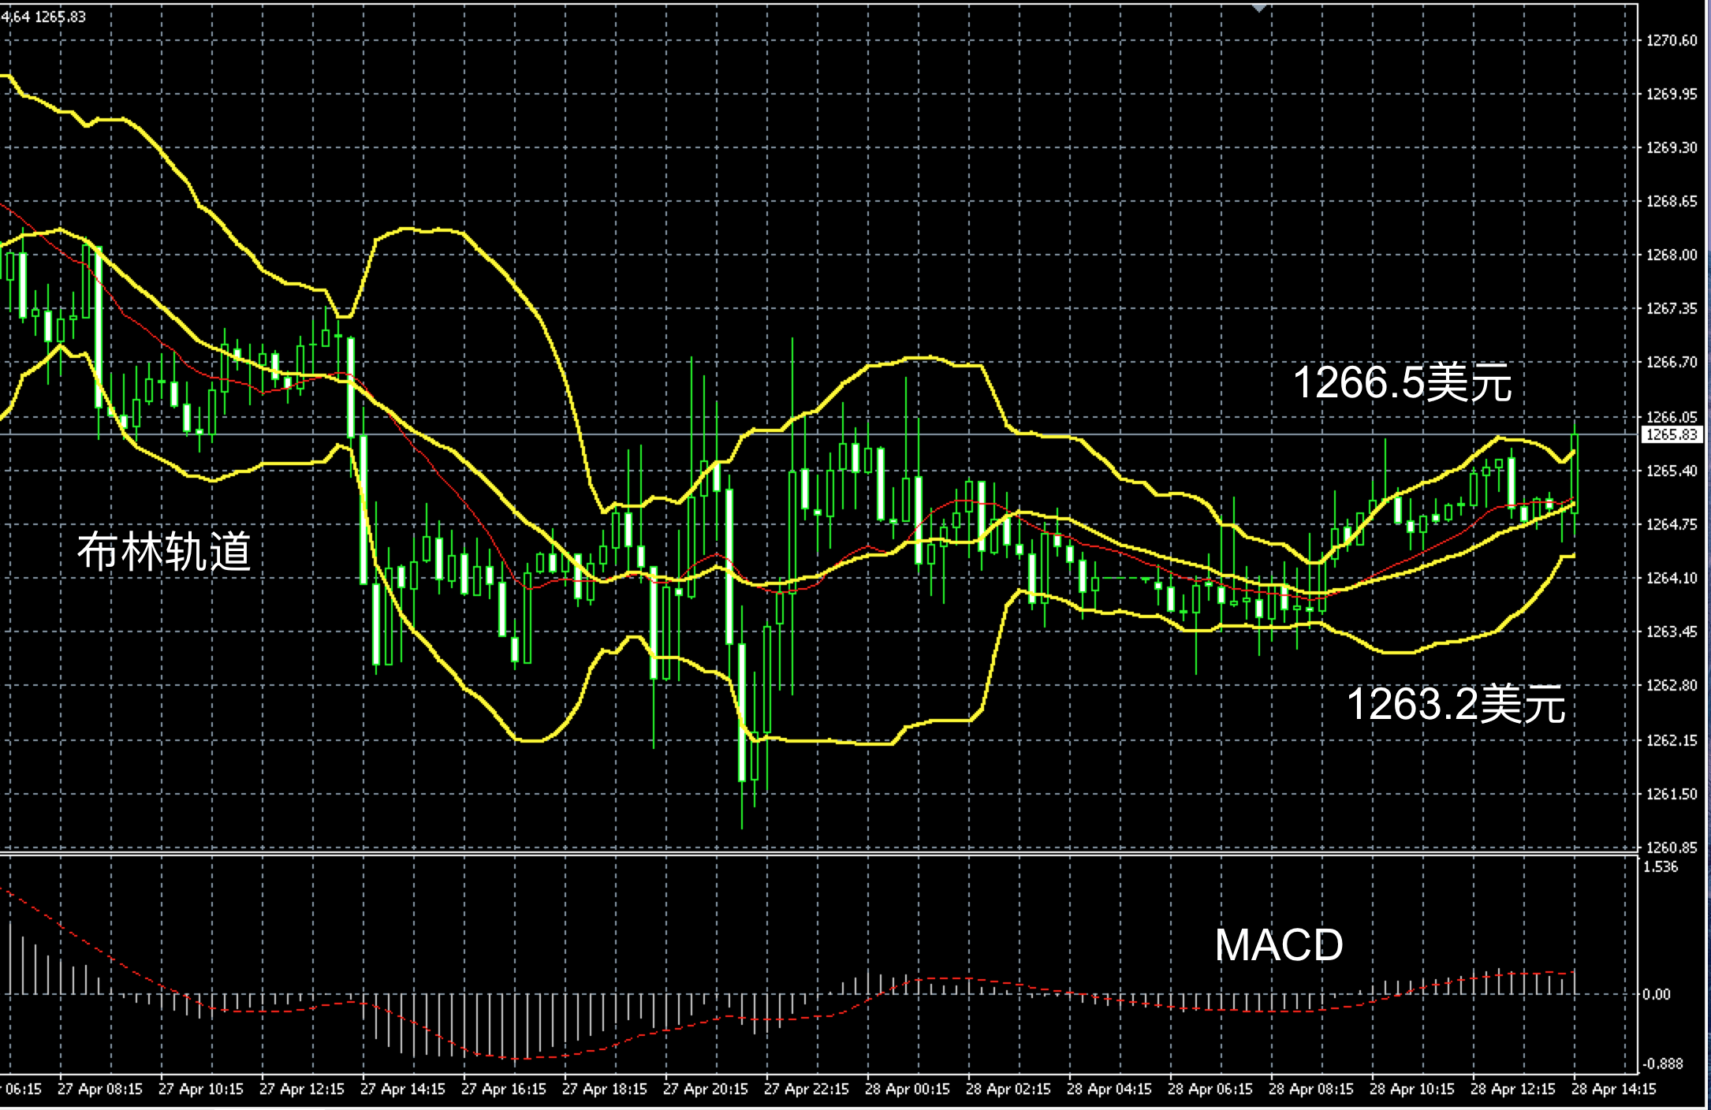Select the 布林轨道 text annotation

pyautogui.click(x=164, y=551)
